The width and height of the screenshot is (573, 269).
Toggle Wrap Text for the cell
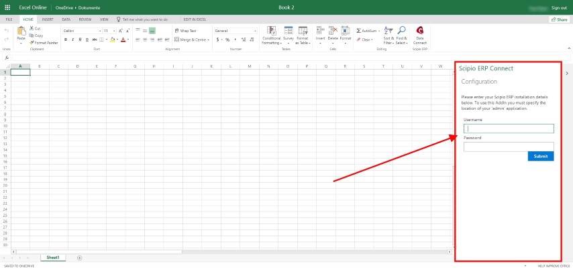tap(185, 31)
